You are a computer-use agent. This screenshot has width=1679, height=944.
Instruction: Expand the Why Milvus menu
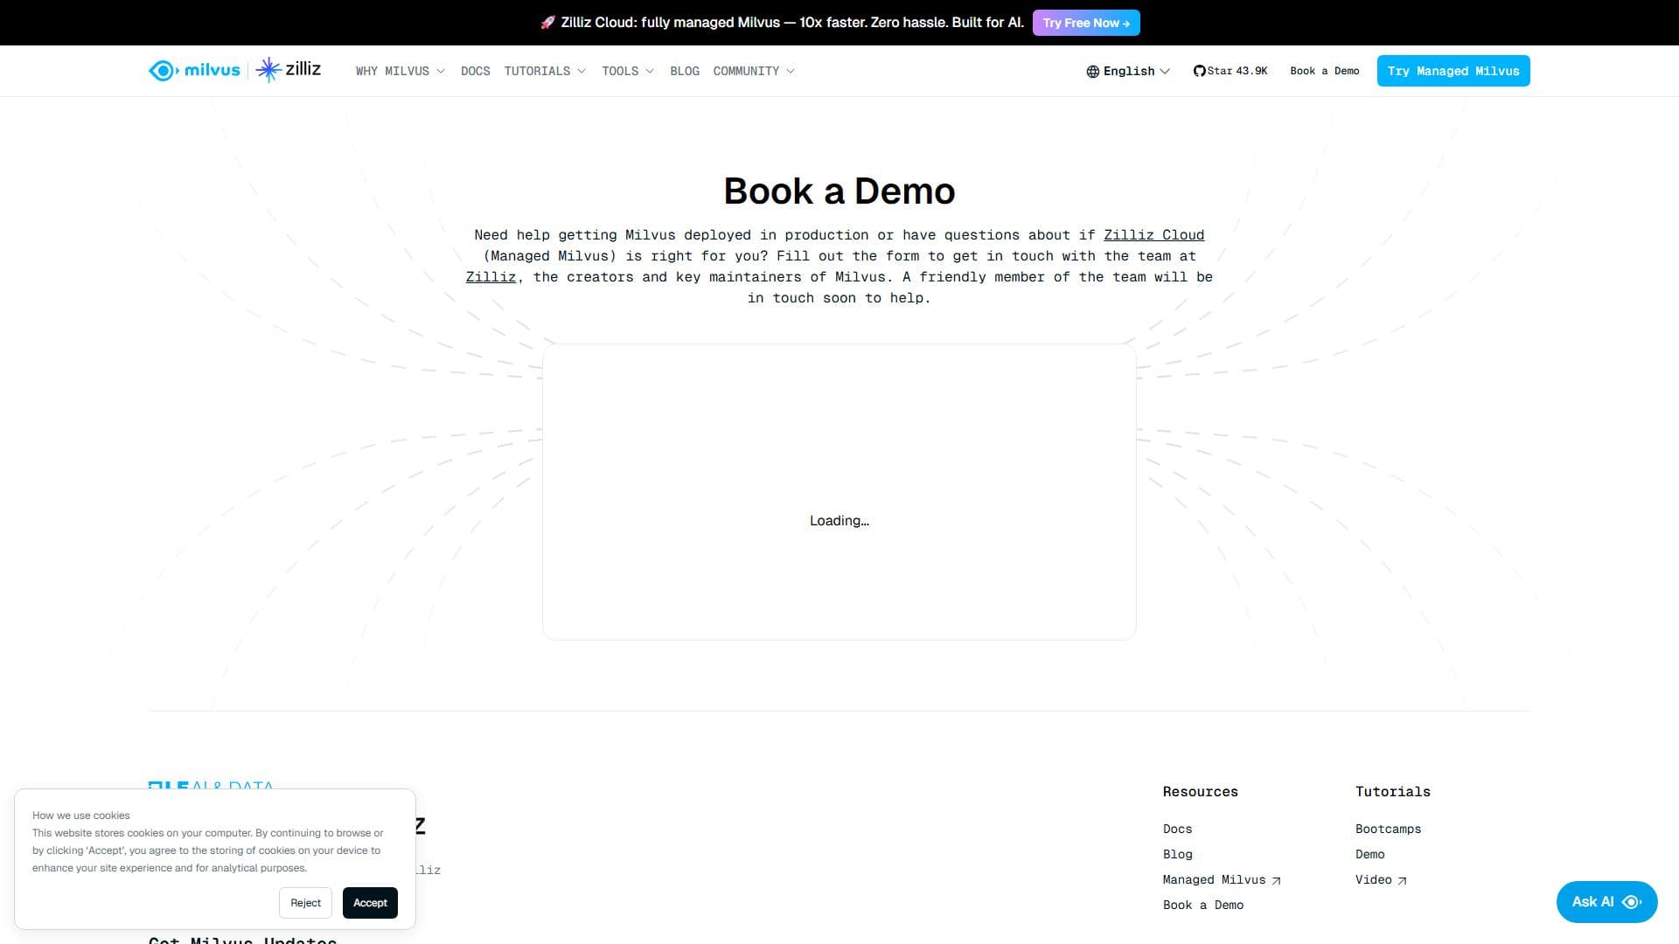click(400, 71)
